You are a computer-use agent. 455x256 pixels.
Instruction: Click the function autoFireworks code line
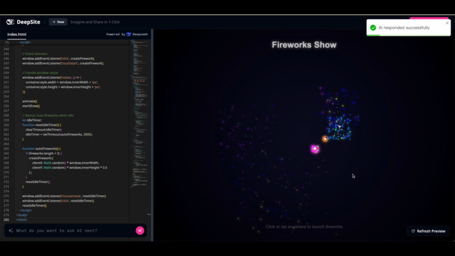point(42,148)
